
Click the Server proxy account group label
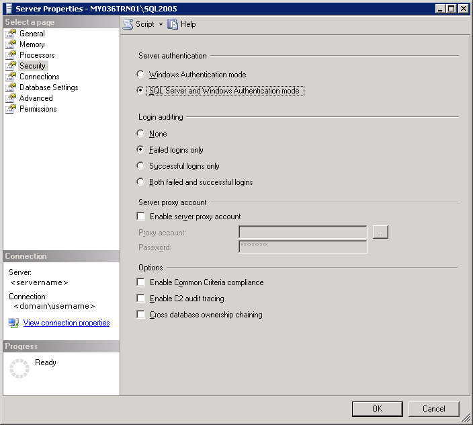(x=173, y=202)
